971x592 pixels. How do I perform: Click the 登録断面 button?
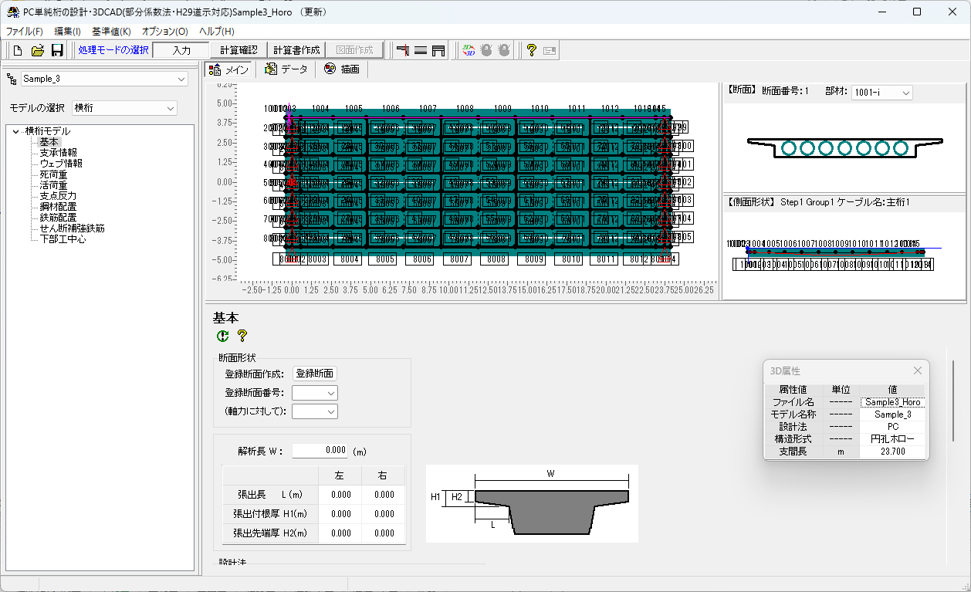[315, 374]
